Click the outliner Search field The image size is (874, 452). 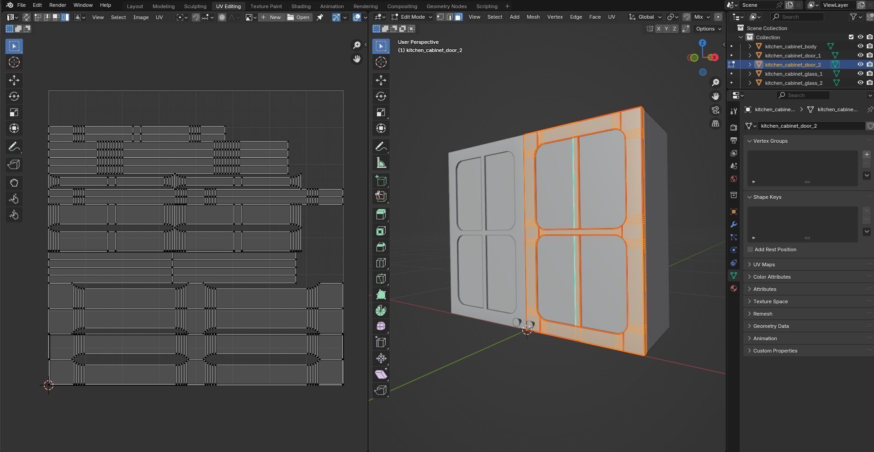[x=797, y=17]
